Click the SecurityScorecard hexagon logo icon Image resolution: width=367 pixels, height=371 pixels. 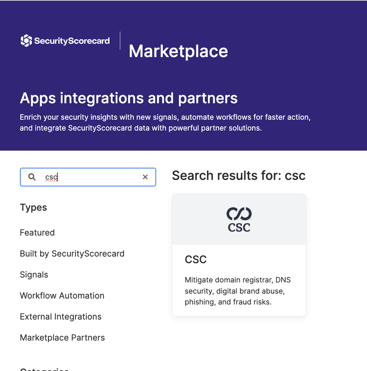26,41
